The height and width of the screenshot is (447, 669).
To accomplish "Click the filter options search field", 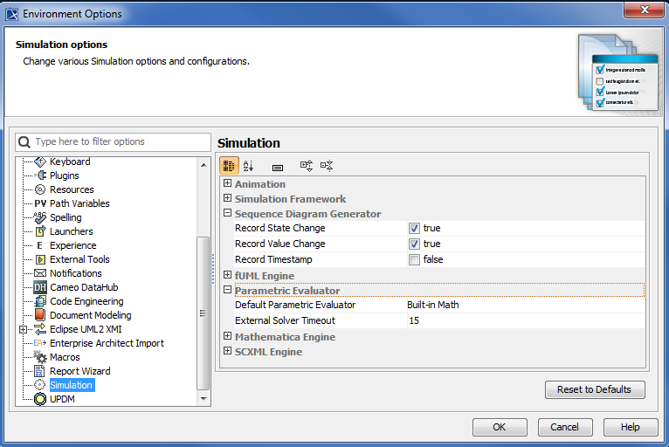I will pyautogui.click(x=121, y=141).
